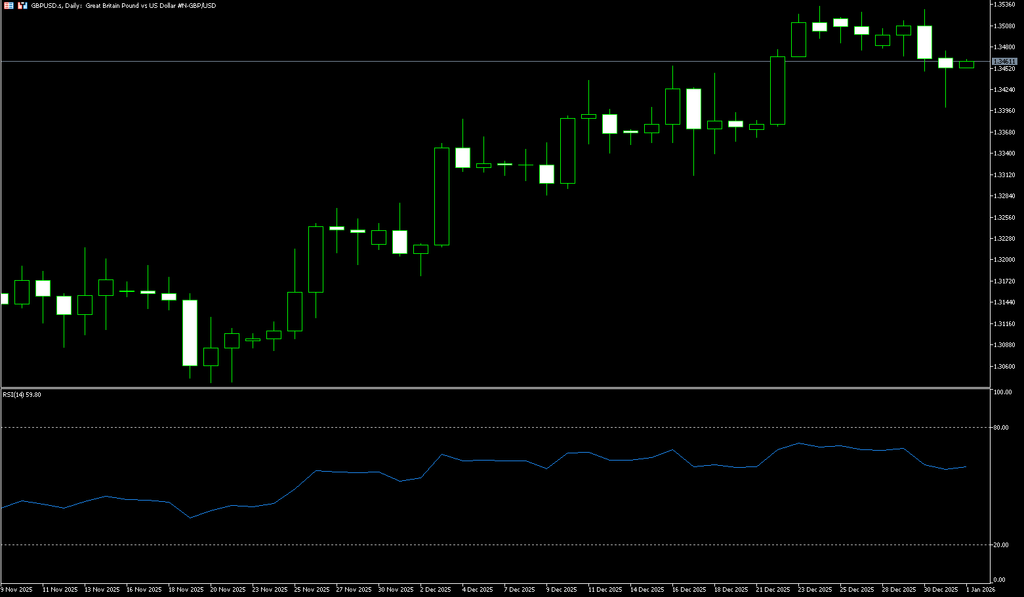Click the 9 Nov 2025 date label
The width and height of the screenshot is (1024, 597).
coord(16,590)
